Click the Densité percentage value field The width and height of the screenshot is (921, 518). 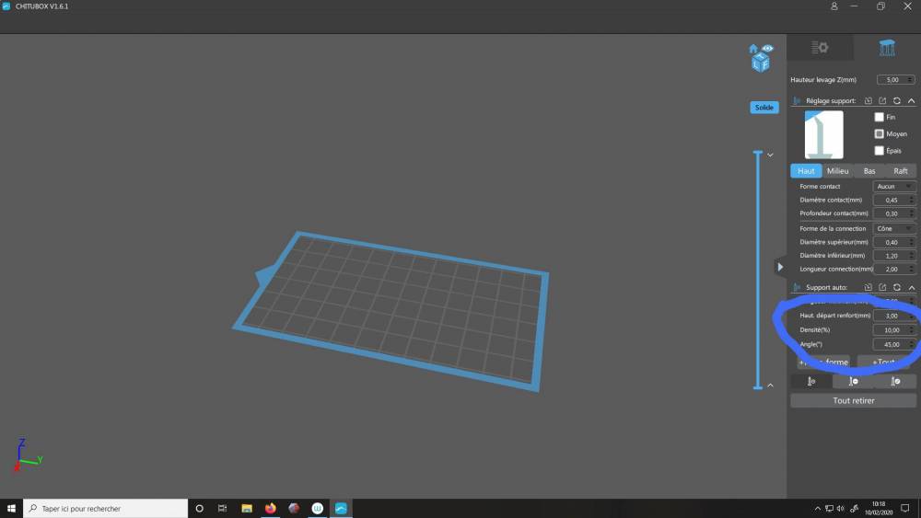coord(894,330)
